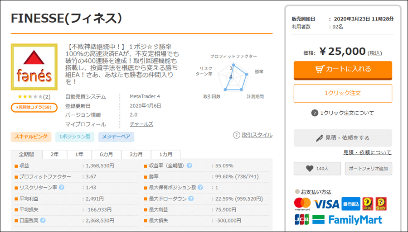Click the profit factor value 3.67
This screenshot has width=408, height=232.
[91, 177]
